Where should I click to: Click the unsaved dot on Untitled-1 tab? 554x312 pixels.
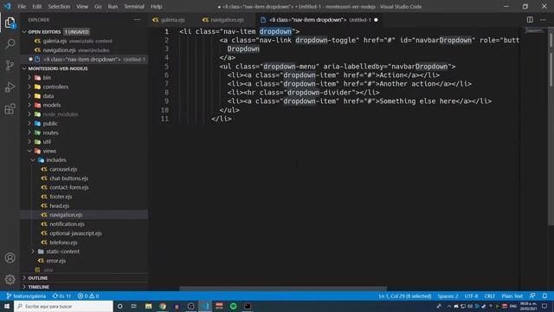pyautogui.click(x=376, y=20)
